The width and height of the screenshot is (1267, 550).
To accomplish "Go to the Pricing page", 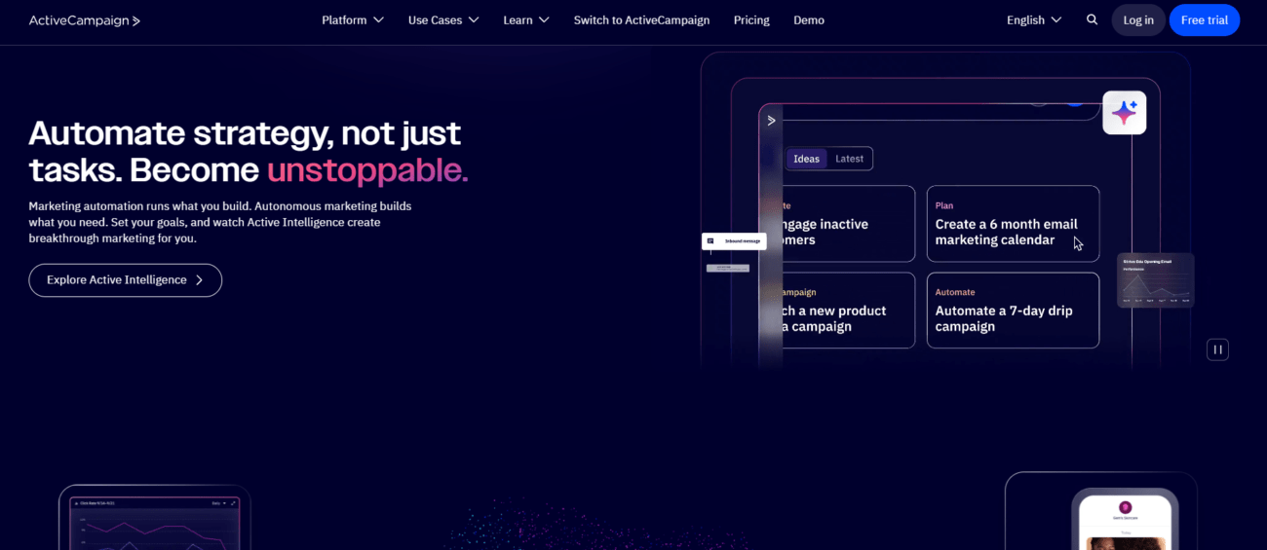I will click(751, 20).
